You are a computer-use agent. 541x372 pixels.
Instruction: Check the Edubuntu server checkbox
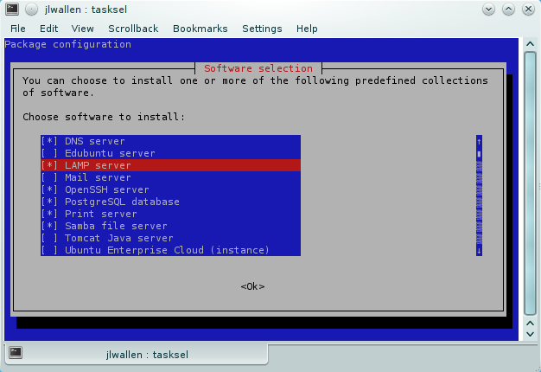click(x=49, y=153)
